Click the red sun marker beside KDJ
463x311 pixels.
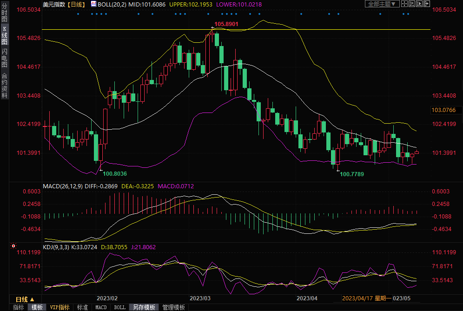(13, 246)
